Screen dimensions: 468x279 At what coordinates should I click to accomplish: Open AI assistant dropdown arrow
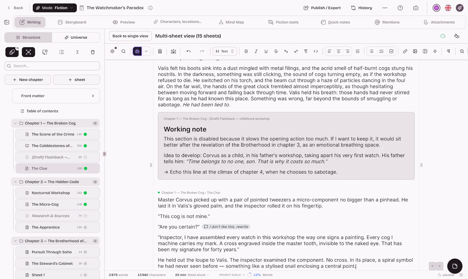pos(146,51)
